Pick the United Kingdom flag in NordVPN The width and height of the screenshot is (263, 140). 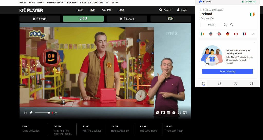[219, 34]
